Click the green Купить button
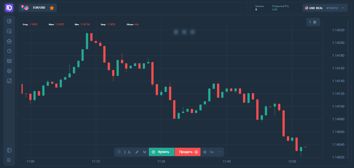Viewport: 354px width, 168px height. point(162,152)
